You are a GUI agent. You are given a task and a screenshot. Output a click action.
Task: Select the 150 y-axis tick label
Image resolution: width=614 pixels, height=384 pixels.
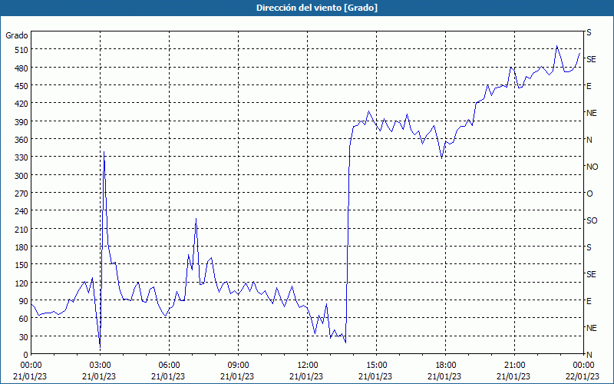pyautogui.click(x=21, y=265)
